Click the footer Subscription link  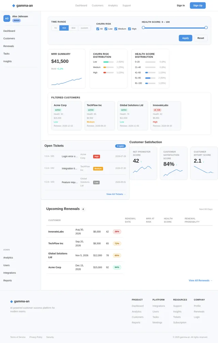click(180, 323)
